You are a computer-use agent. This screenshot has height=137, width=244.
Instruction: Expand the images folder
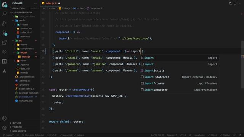(x=24, y=24)
